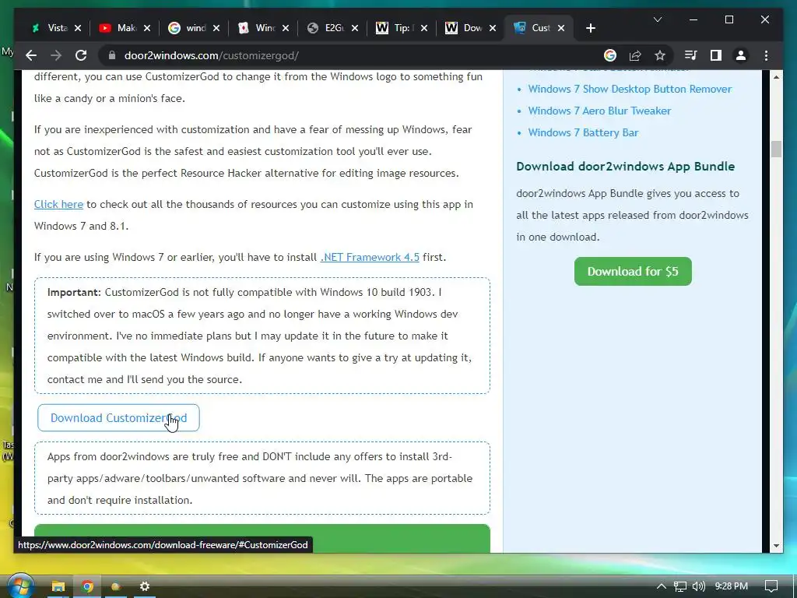Open the volume tray icon
This screenshot has height=598, width=797.
(699, 586)
